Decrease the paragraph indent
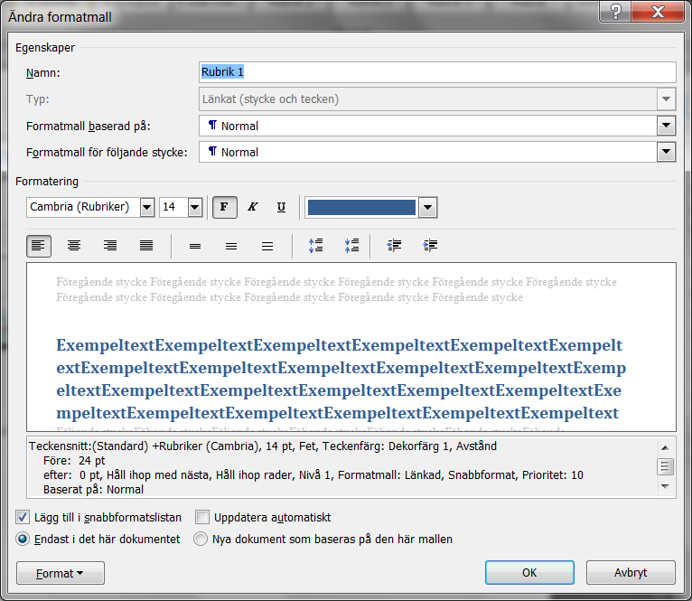The width and height of the screenshot is (692, 601). 394,246
